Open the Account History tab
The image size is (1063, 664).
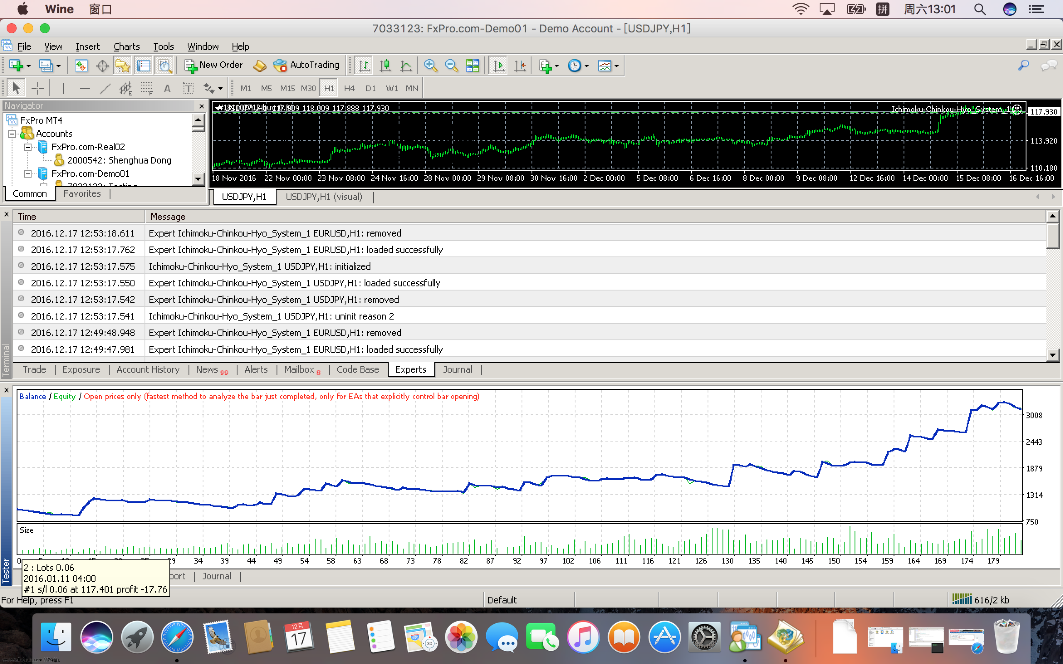148,369
